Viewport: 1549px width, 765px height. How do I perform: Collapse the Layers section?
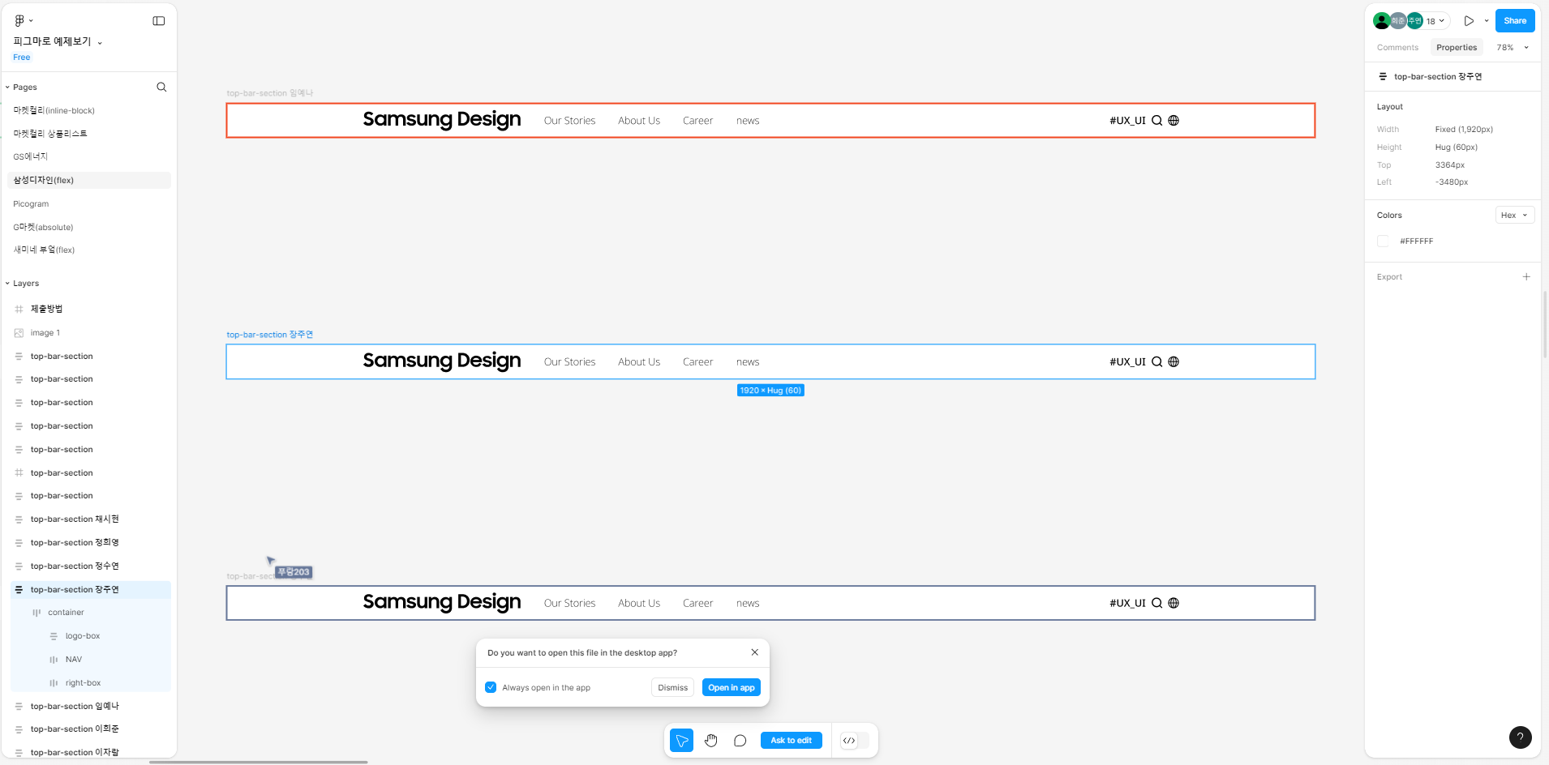tap(7, 283)
